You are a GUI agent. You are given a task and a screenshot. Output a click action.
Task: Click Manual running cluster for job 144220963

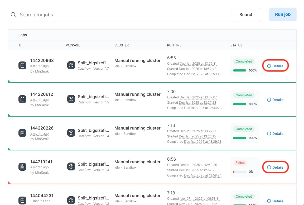point(137,60)
